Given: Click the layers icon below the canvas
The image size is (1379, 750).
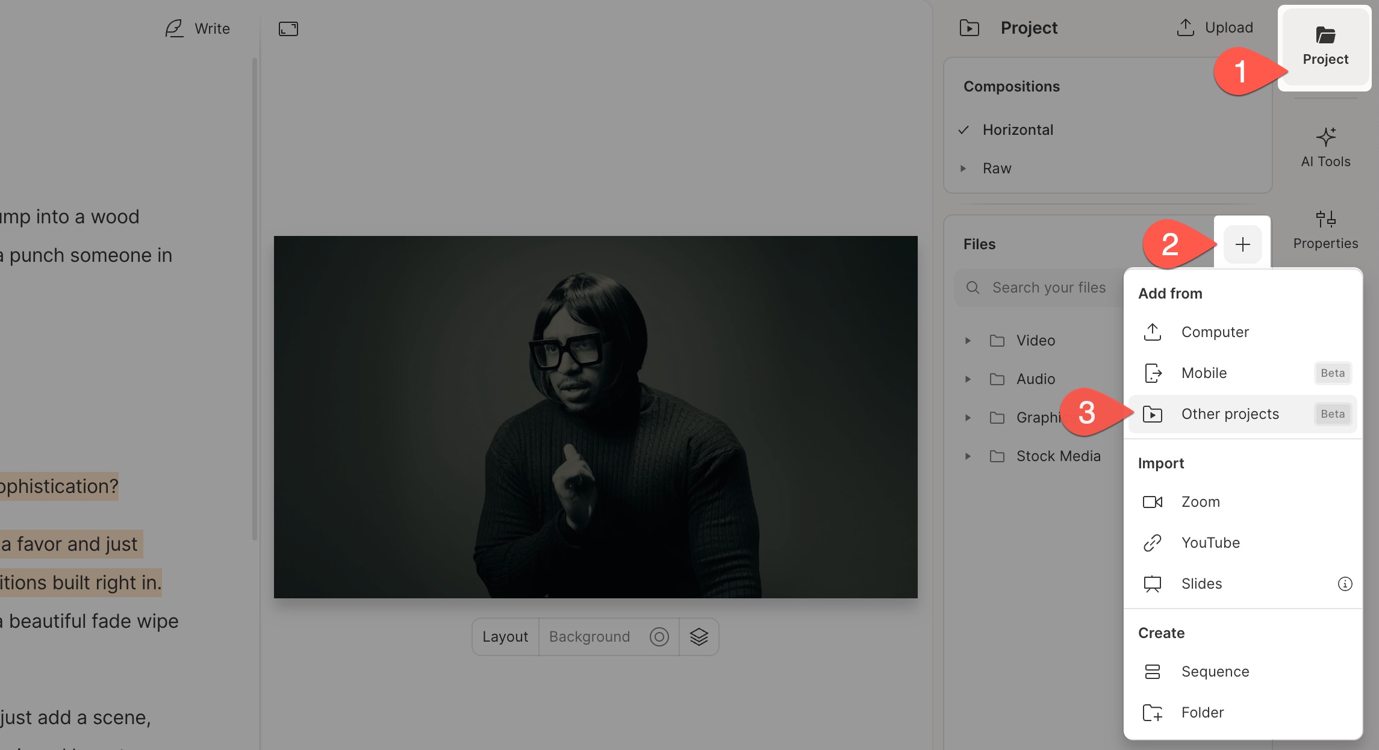Looking at the screenshot, I should point(698,636).
